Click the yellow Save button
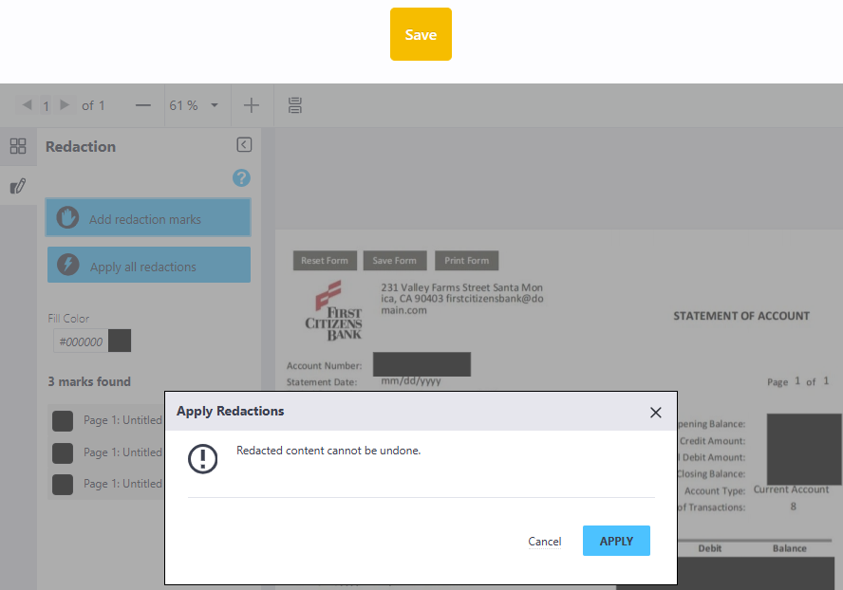The width and height of the screenshot is (843, 590). [421, 34]
